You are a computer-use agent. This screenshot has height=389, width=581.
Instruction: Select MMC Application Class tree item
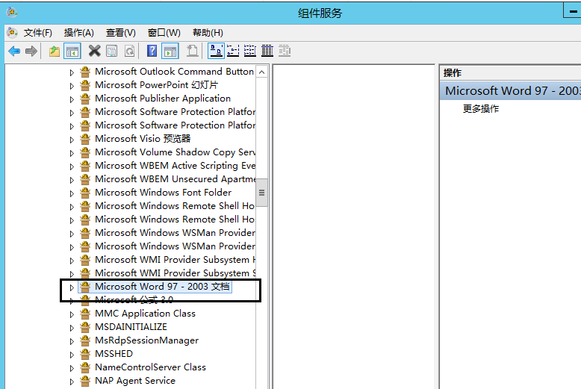(145, 314)
